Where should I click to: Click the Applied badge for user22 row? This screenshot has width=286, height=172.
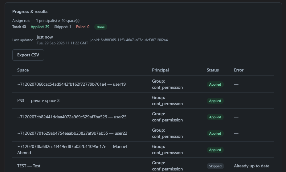pos(215,133)
